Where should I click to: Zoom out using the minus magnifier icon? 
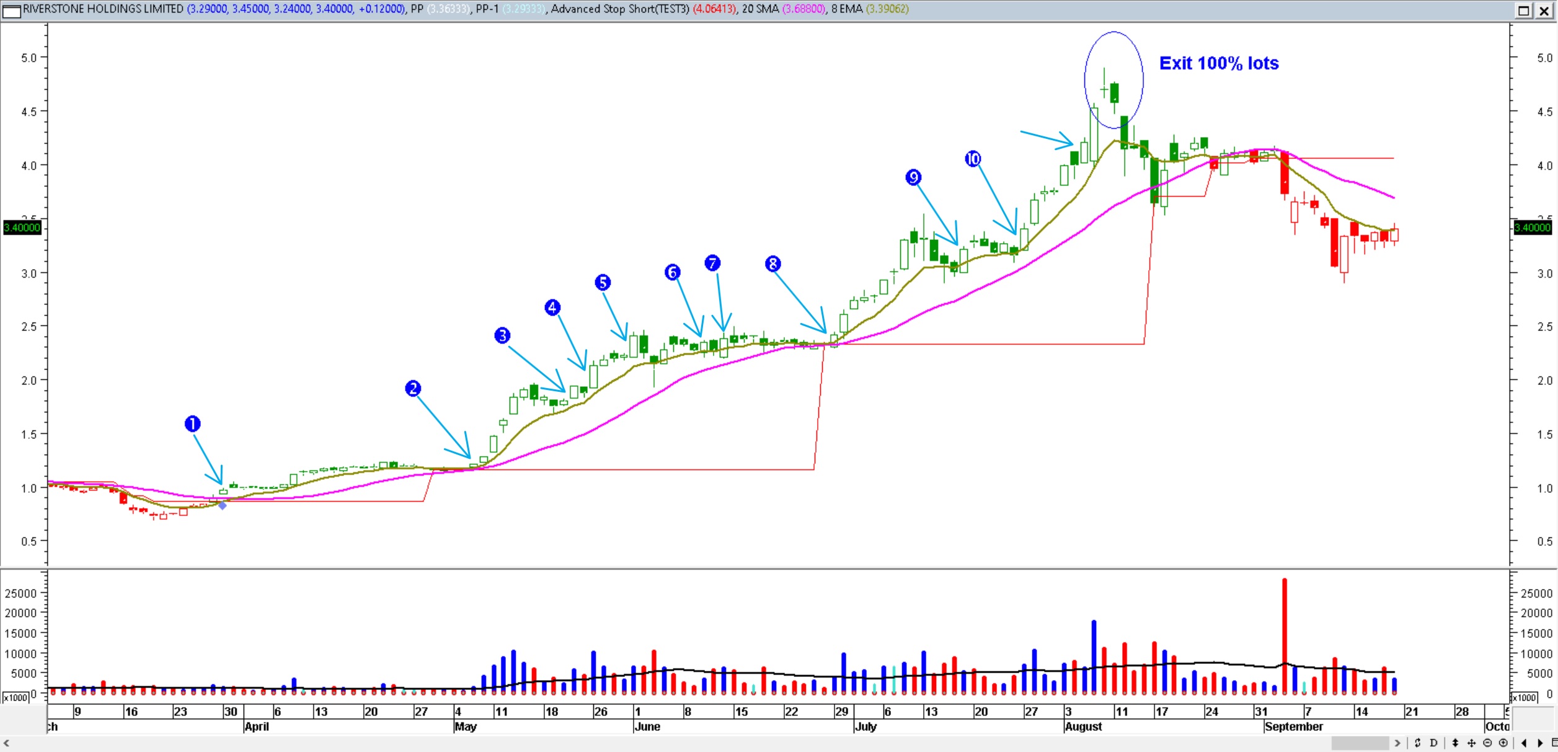(x=1488, y=743)
